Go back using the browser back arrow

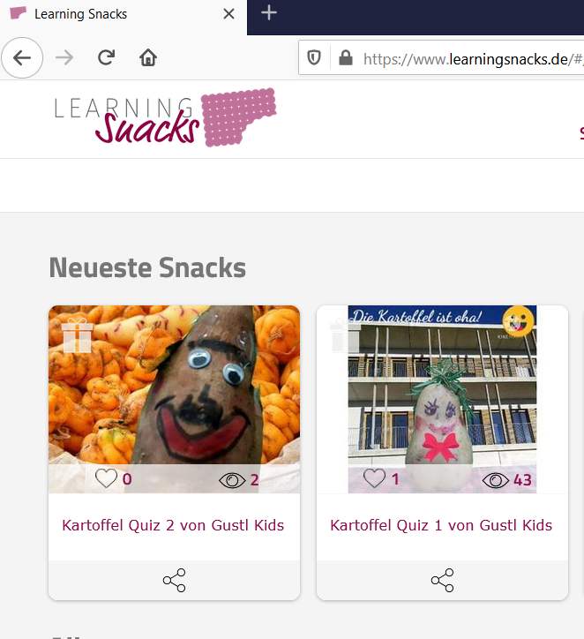point(22,58)
